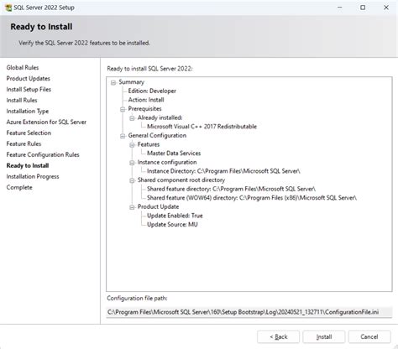Select Shared feature (WOW64) directory row
This screenshot has width=398, height=349.
point(252,198)
